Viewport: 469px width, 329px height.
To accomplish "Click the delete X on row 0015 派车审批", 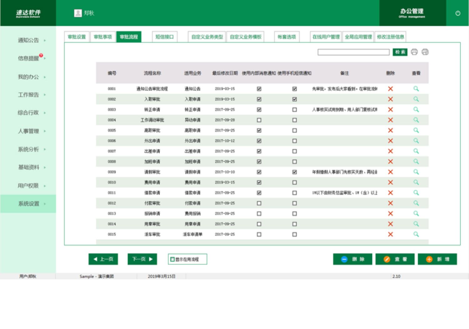I will (391, 234).
